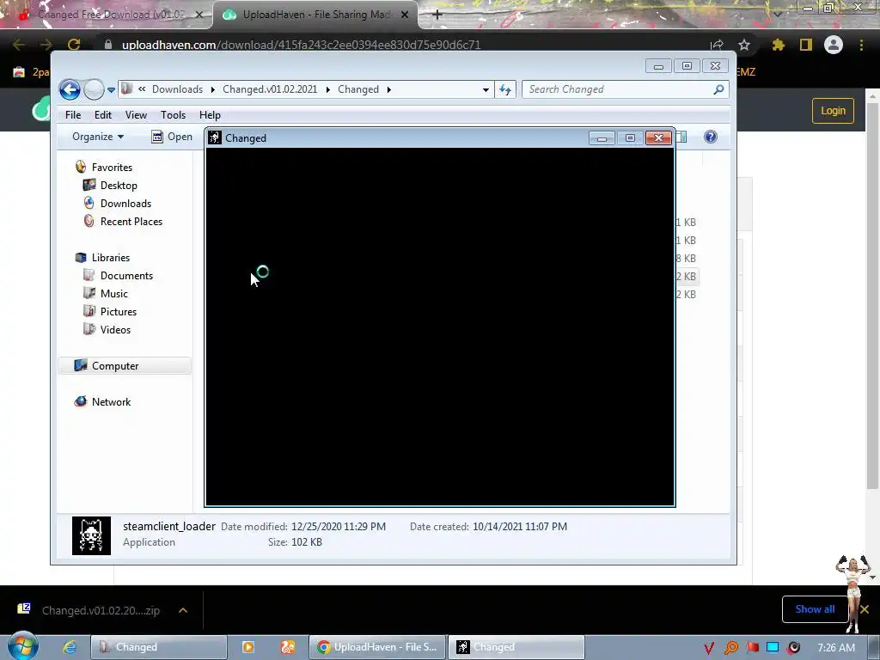
Task: Click Changed.v01.02.2021 breadcrumb segment
Action: [x=269, y=89]
